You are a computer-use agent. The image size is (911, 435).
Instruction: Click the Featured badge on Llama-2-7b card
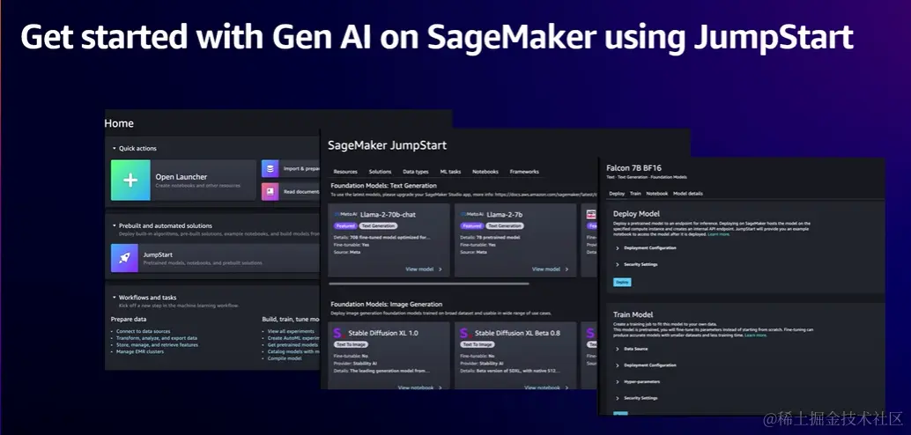click(471, 226)
